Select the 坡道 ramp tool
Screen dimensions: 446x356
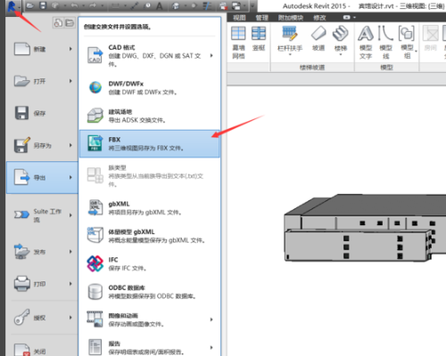pyautogui.click(x=318, y=39)
